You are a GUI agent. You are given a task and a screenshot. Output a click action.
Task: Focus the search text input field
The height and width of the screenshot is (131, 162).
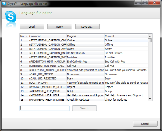[x=44, y=108]
